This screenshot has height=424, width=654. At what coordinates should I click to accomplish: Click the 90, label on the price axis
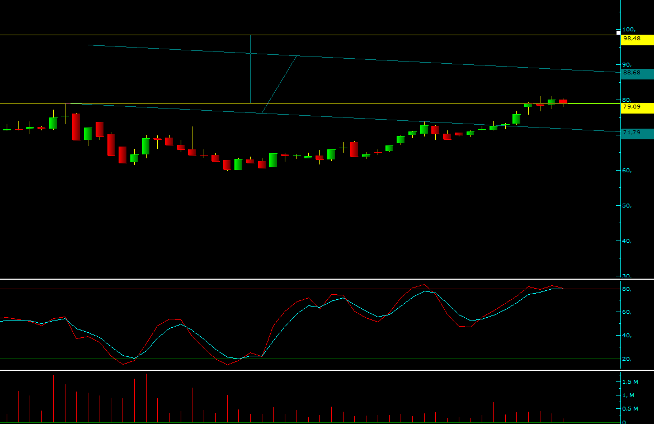click(x=627, y=65)
